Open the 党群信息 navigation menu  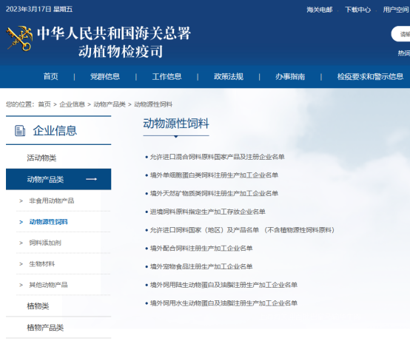105,77
